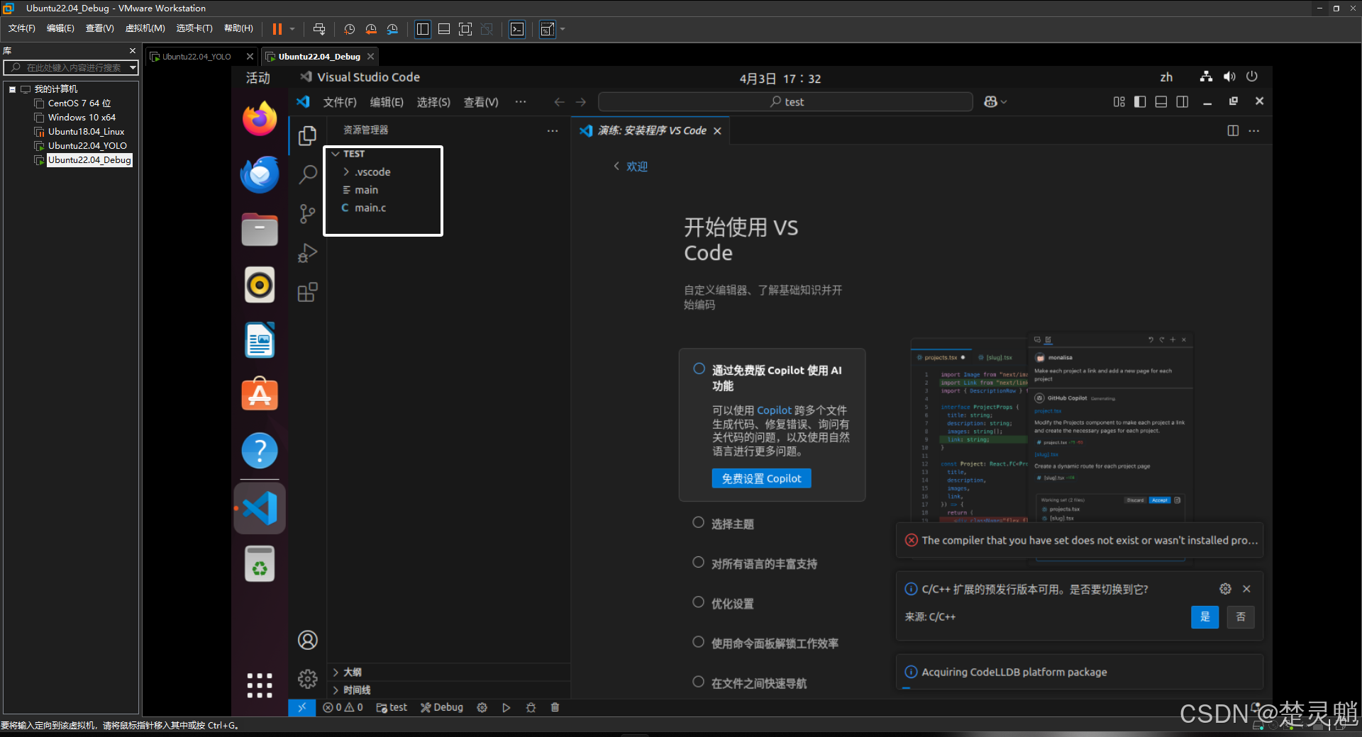Click the errors and warnings status indicator

(x=343, y=707)
